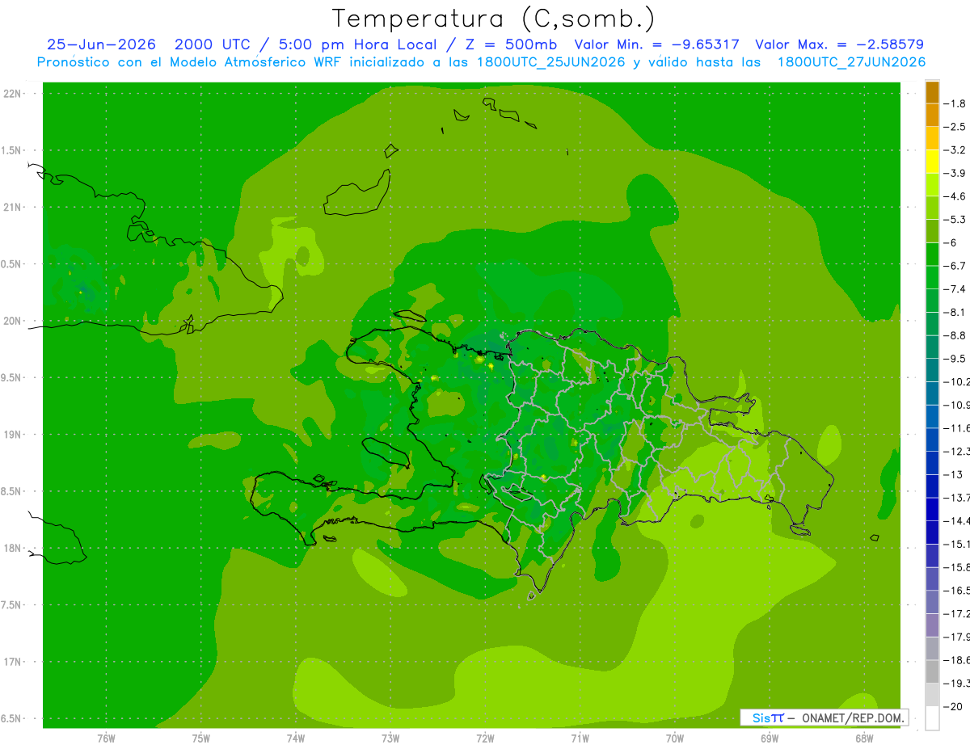970x749 pixels.
Task: Click the blue "Sisπ" logo text
Action: [768, 717]
